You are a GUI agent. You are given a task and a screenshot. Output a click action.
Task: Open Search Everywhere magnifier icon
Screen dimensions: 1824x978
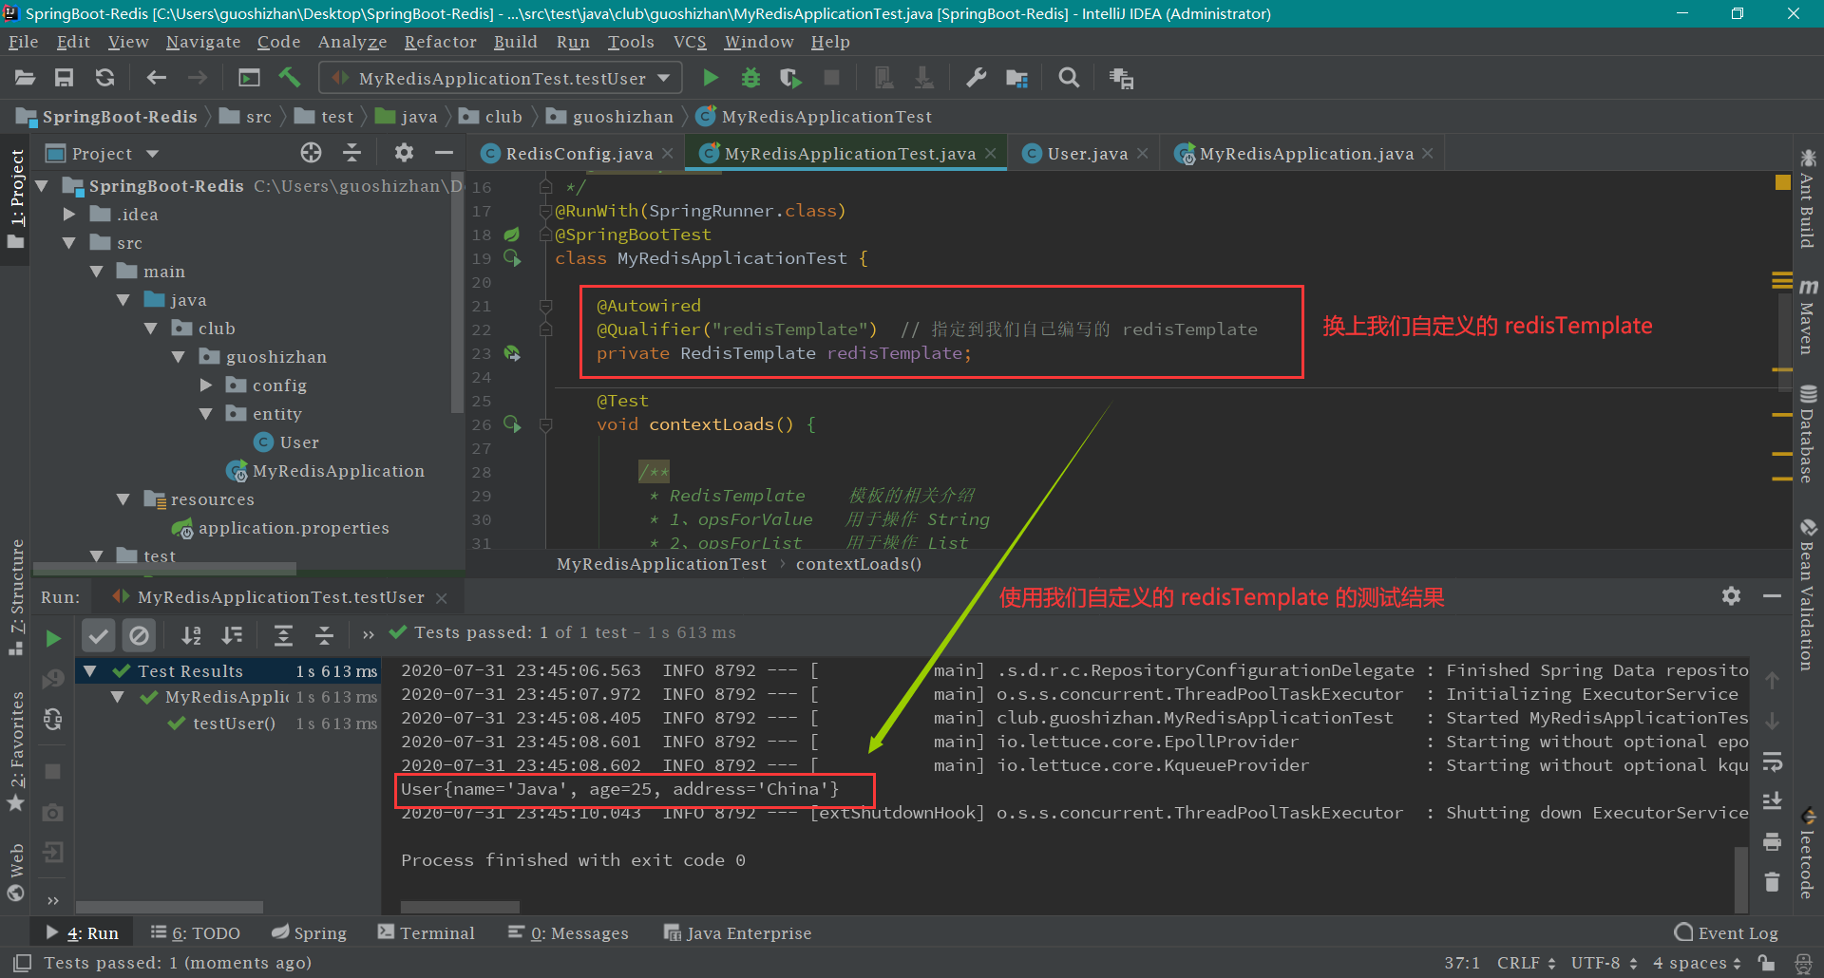tap(1069, 78)
